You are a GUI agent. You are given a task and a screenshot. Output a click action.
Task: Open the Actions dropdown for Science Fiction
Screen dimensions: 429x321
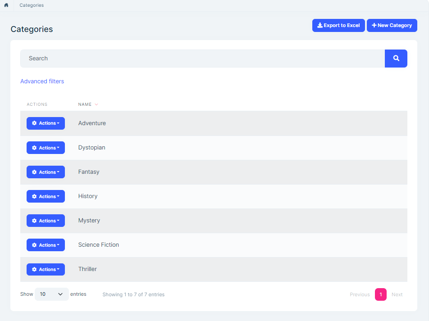tap(46, 244)
